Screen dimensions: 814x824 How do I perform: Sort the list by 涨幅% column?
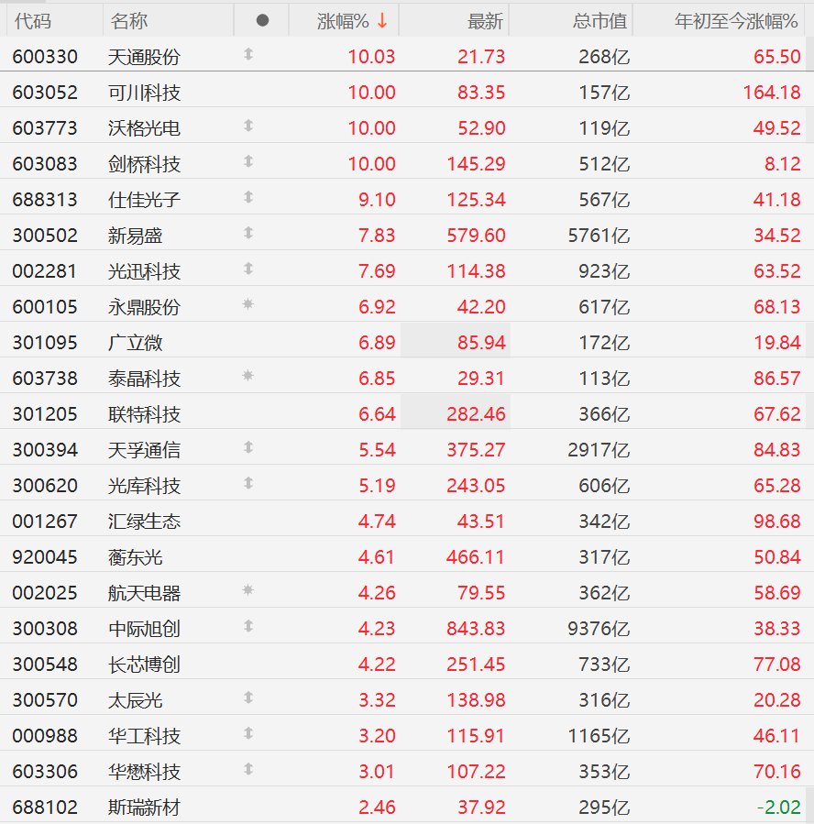click(x=343, y=21)
